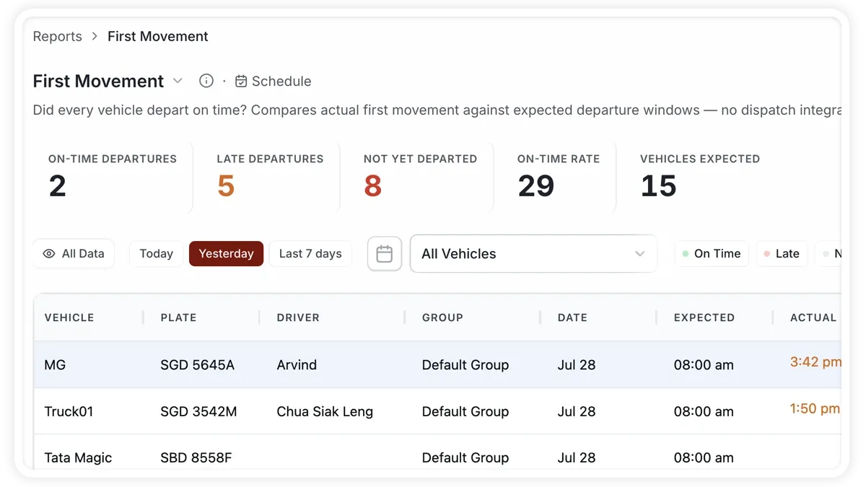Click the Not Yet Departed stat card
This screenshot has width=866, height=487.
click(420, 177)
